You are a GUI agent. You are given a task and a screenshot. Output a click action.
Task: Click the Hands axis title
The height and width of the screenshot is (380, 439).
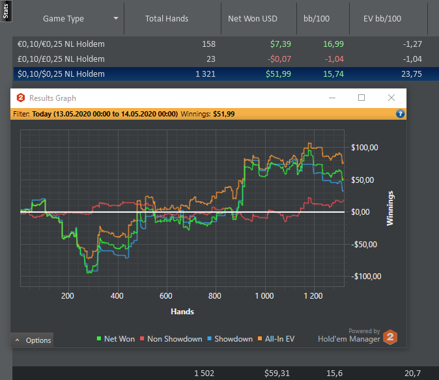coord(182,312)
